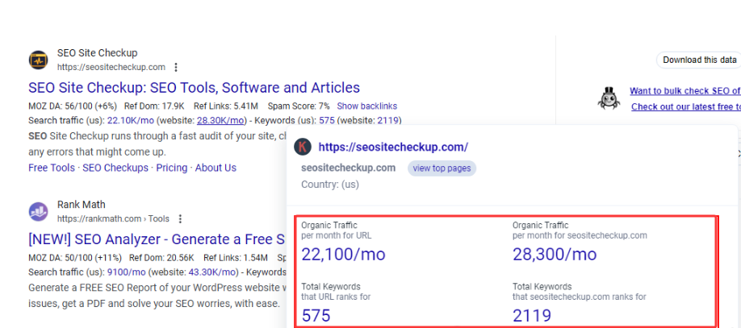Click the Spam Score: 7% metric
The image size is (741, 328).
(x=299, y=106)
